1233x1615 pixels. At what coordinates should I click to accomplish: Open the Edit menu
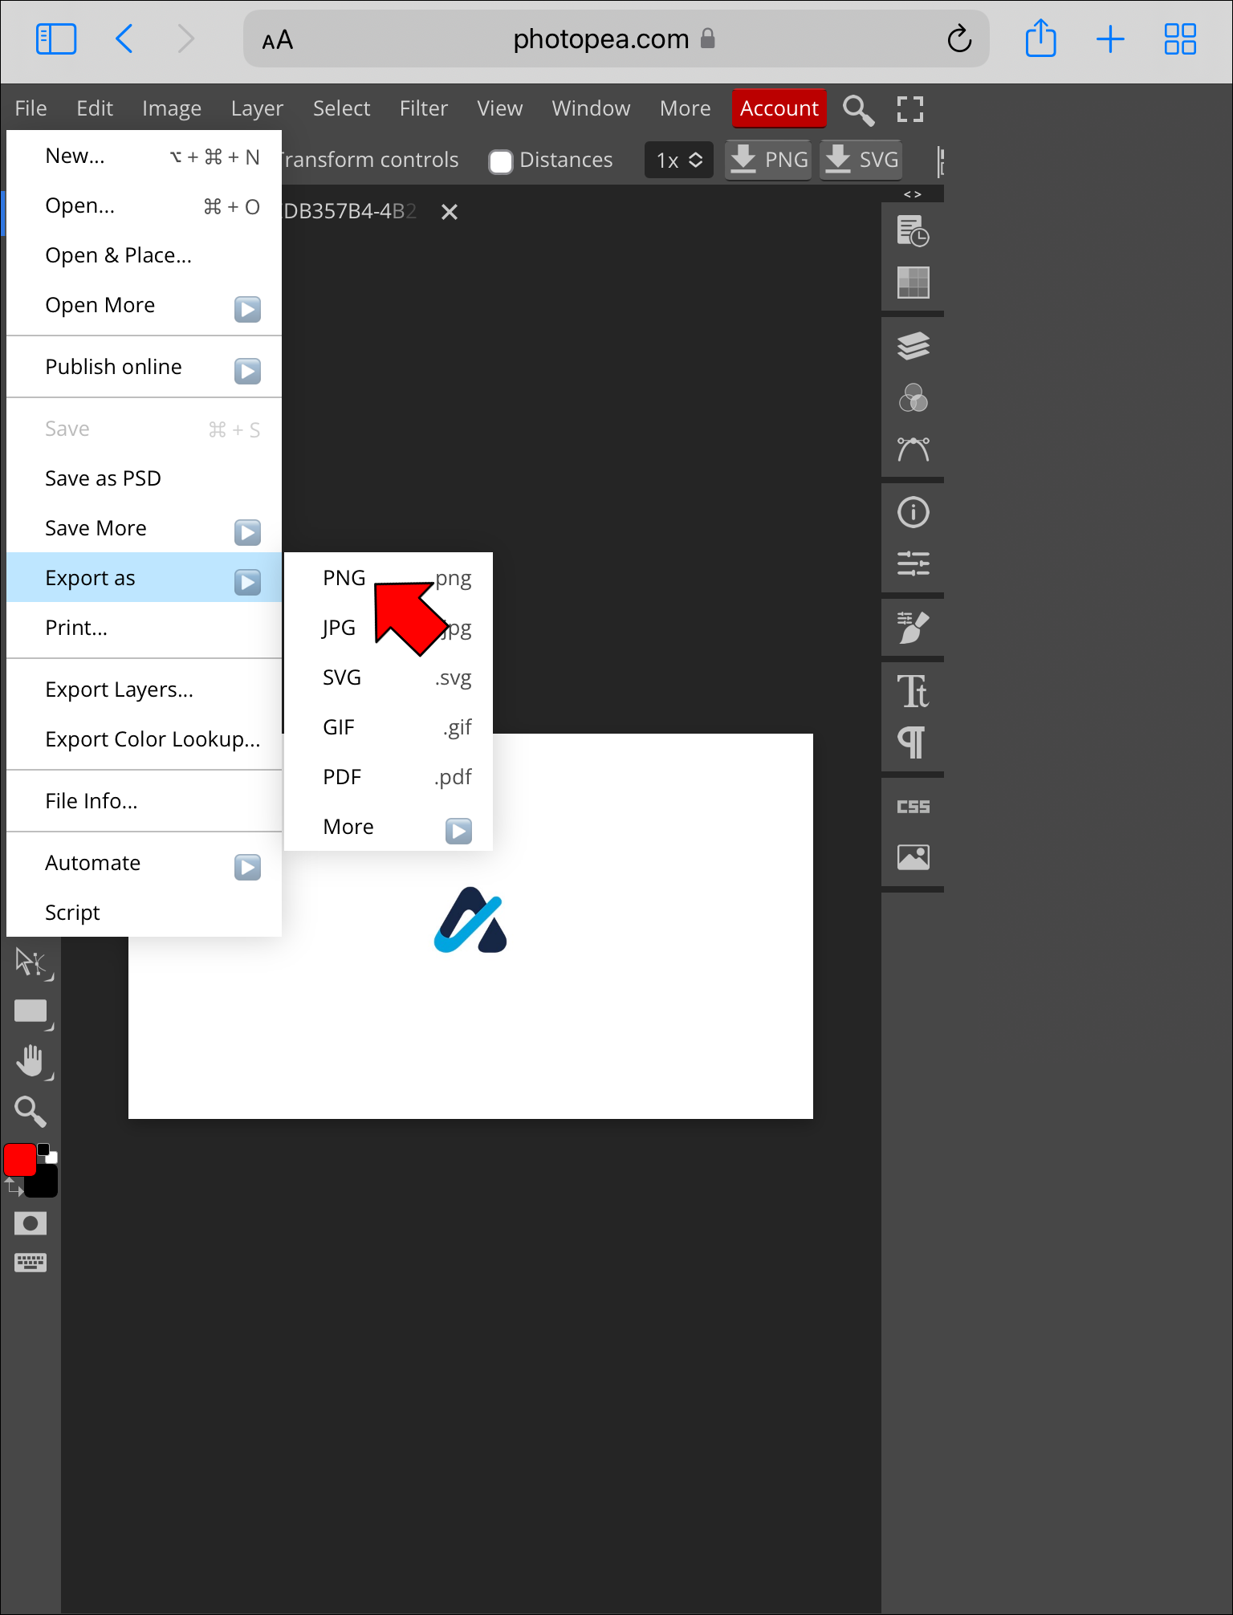(x=95, y=108)
